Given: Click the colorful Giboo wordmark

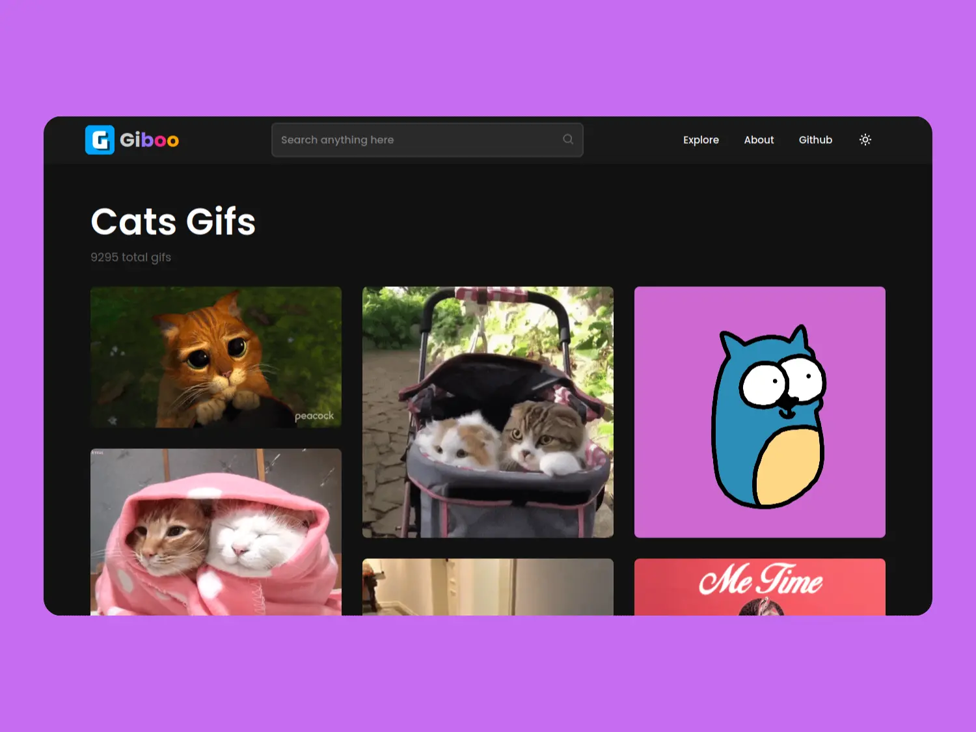Looking at the screenshot, I should pos(149,140).
